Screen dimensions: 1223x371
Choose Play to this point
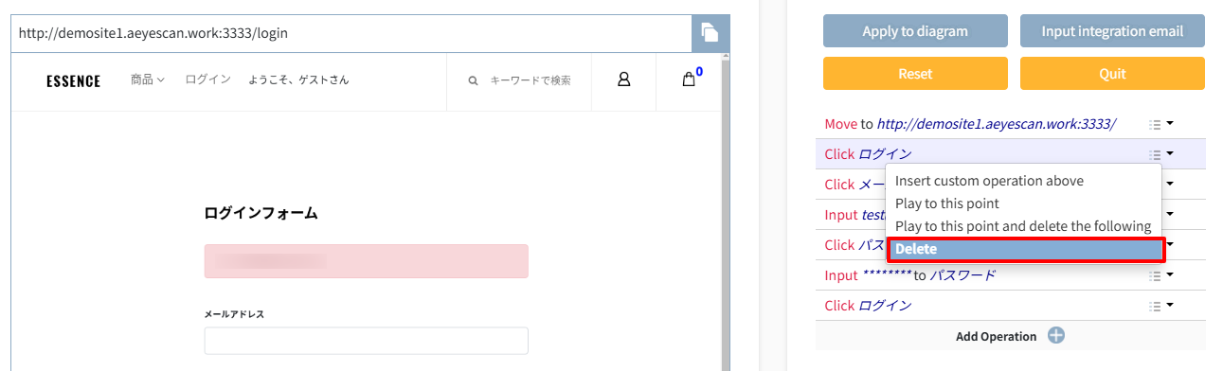pos(946,203)
